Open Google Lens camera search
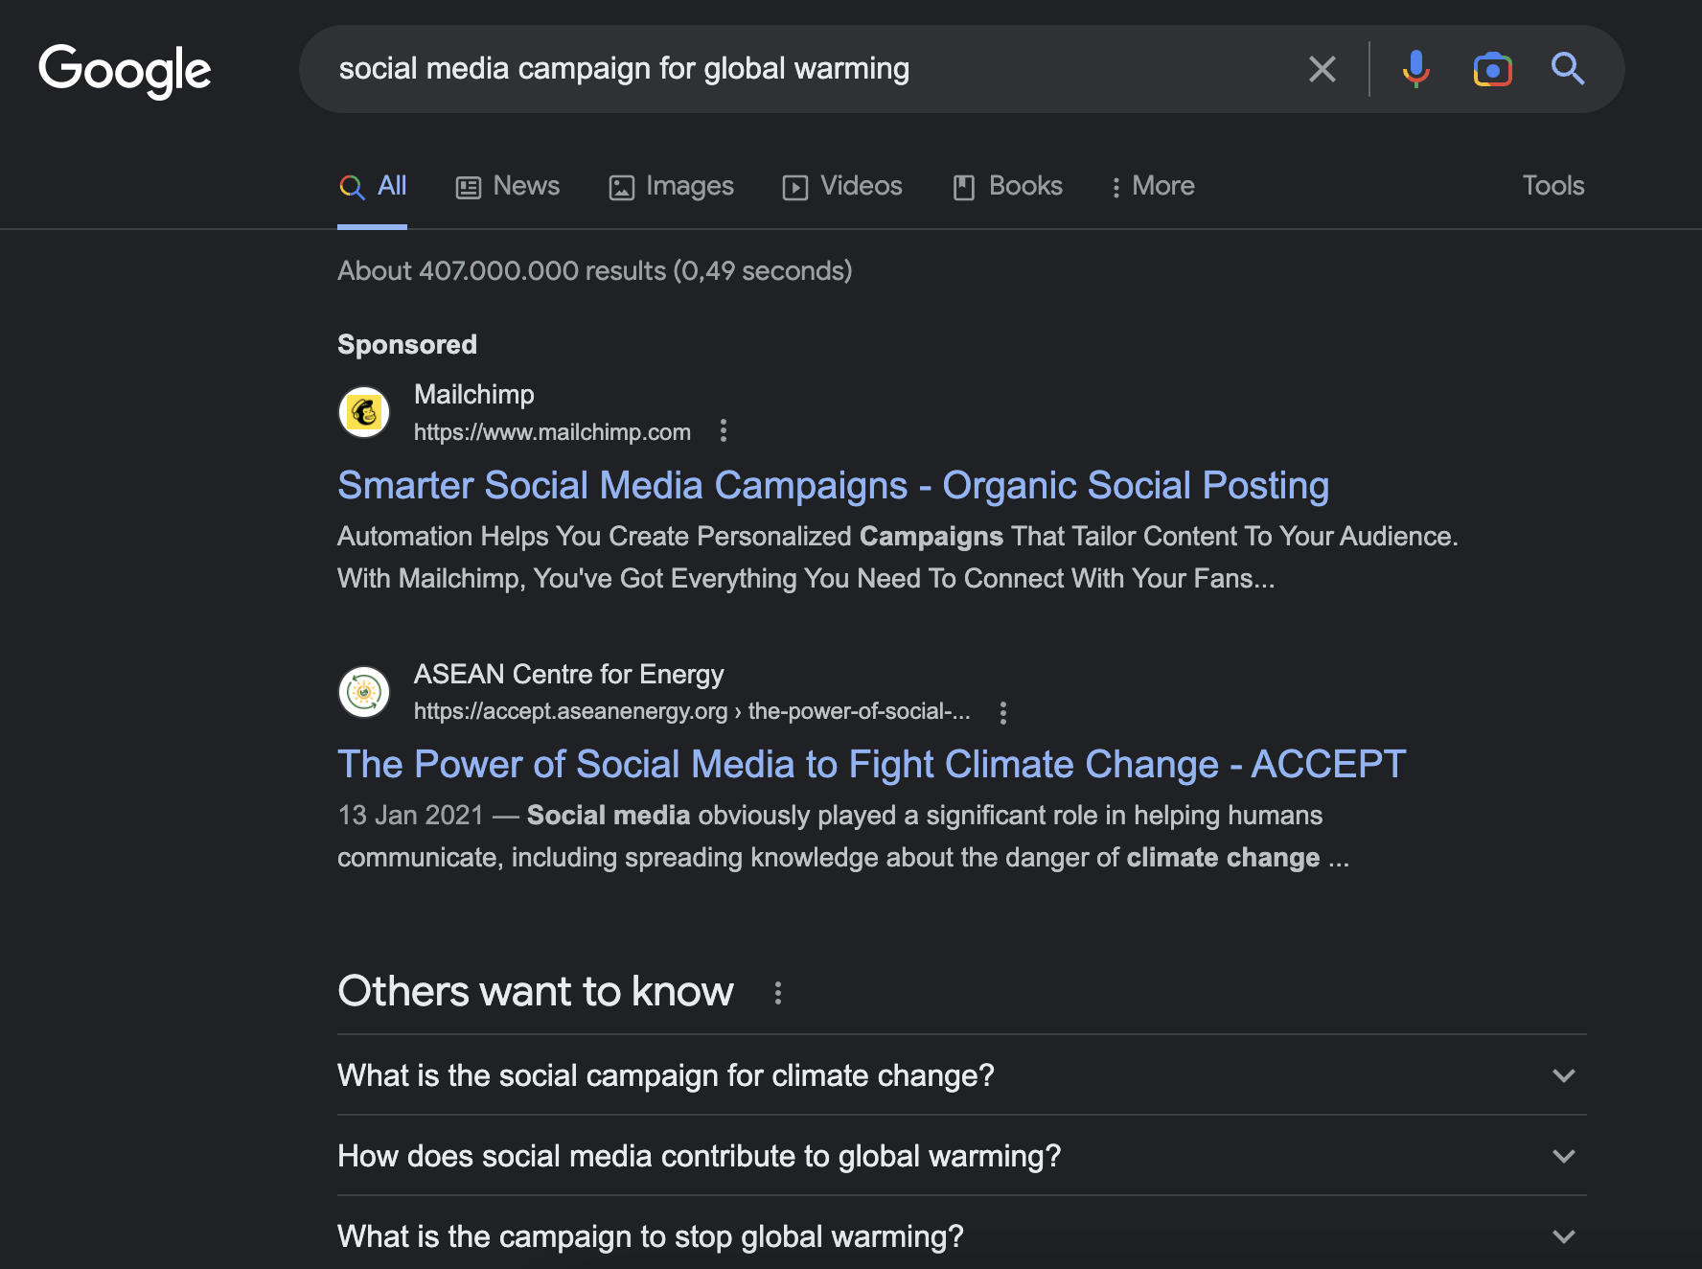The height and width of the screenshot is (1269, 1702). click(x=1492, y=68)
